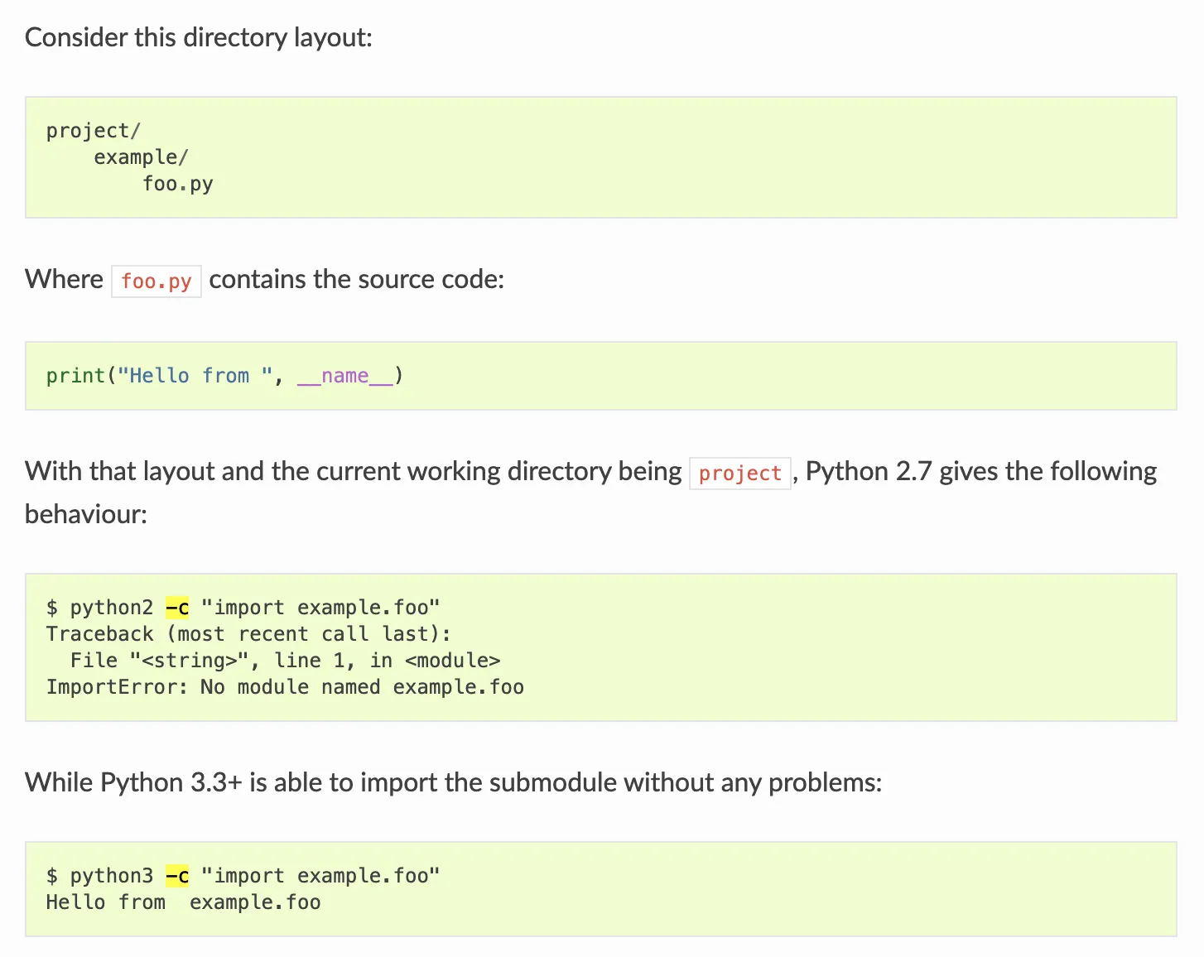Screen dimensions: 1204x957
Task: Click the "contains the source code:" text
Action: (356, 280)
